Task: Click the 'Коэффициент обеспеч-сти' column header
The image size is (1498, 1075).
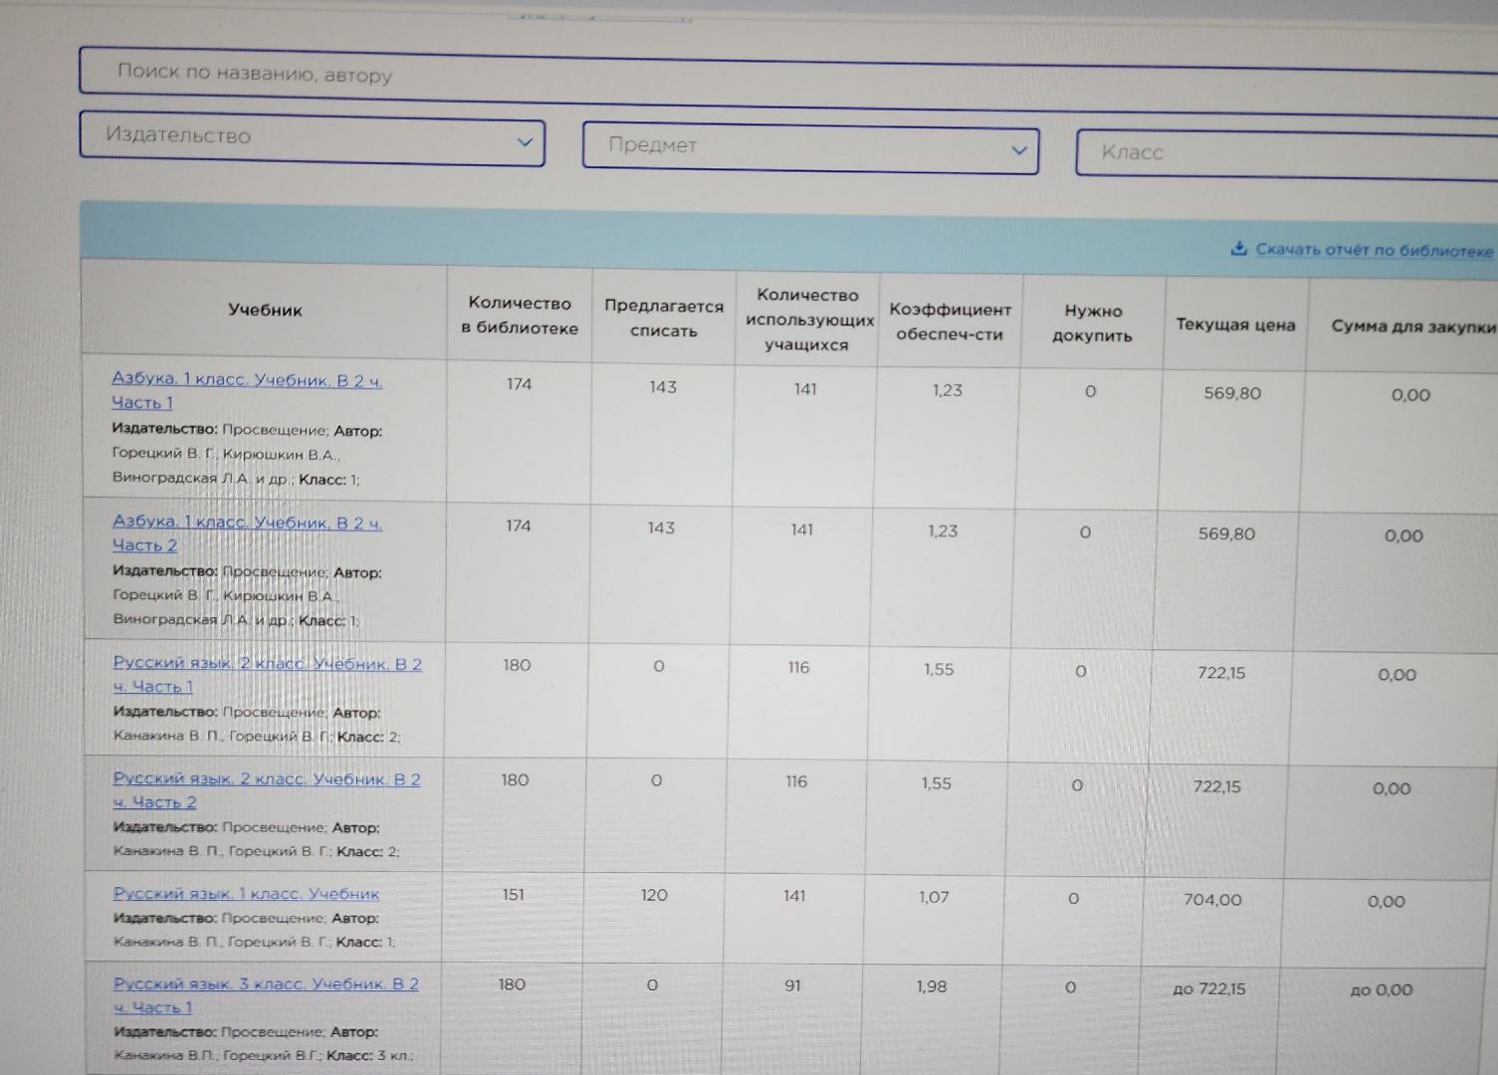Action: point(949,322)
